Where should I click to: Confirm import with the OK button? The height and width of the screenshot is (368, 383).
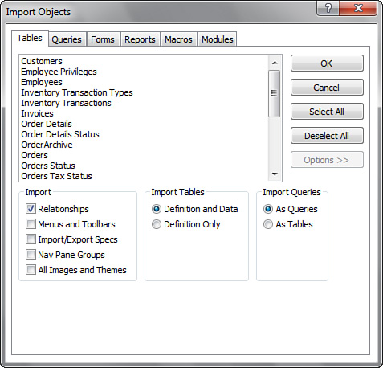click(327, 63)
